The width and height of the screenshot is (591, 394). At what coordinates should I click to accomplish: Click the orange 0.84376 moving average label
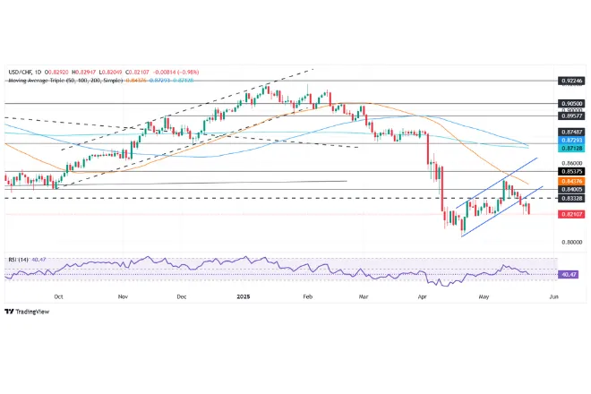click(571, 182)
